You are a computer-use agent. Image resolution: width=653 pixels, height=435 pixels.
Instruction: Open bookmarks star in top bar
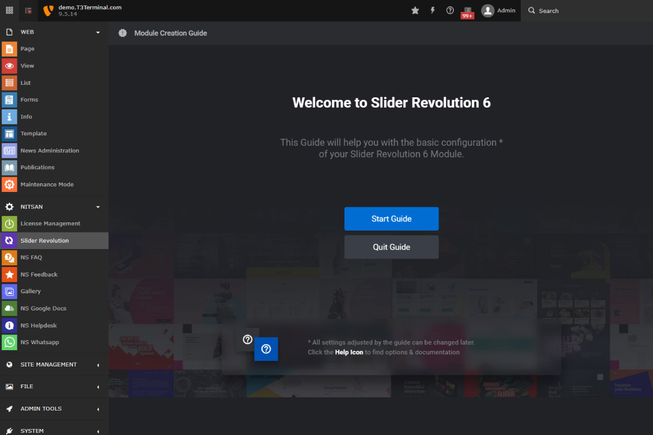click(415, 10)
